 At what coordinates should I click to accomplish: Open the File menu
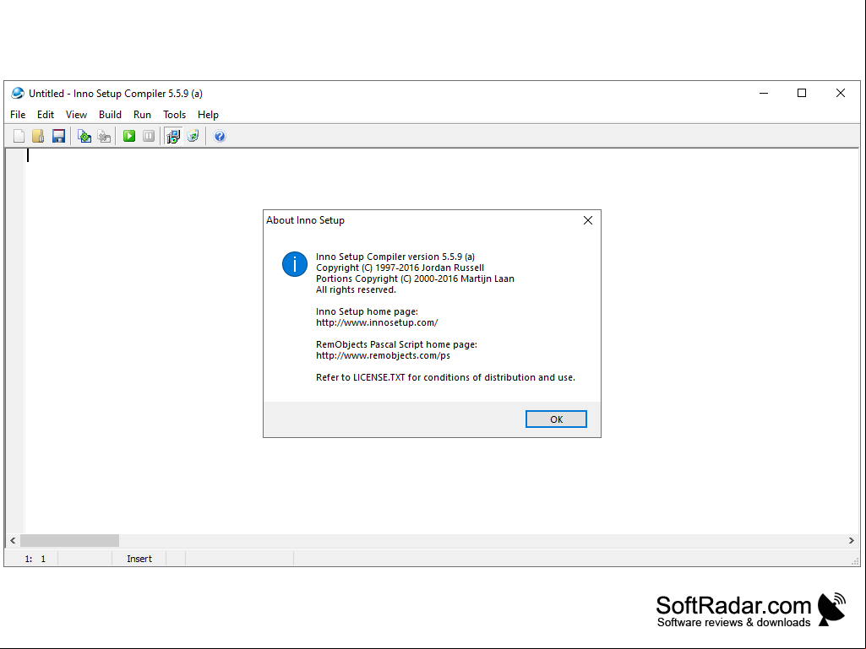[x=18, y=115]
